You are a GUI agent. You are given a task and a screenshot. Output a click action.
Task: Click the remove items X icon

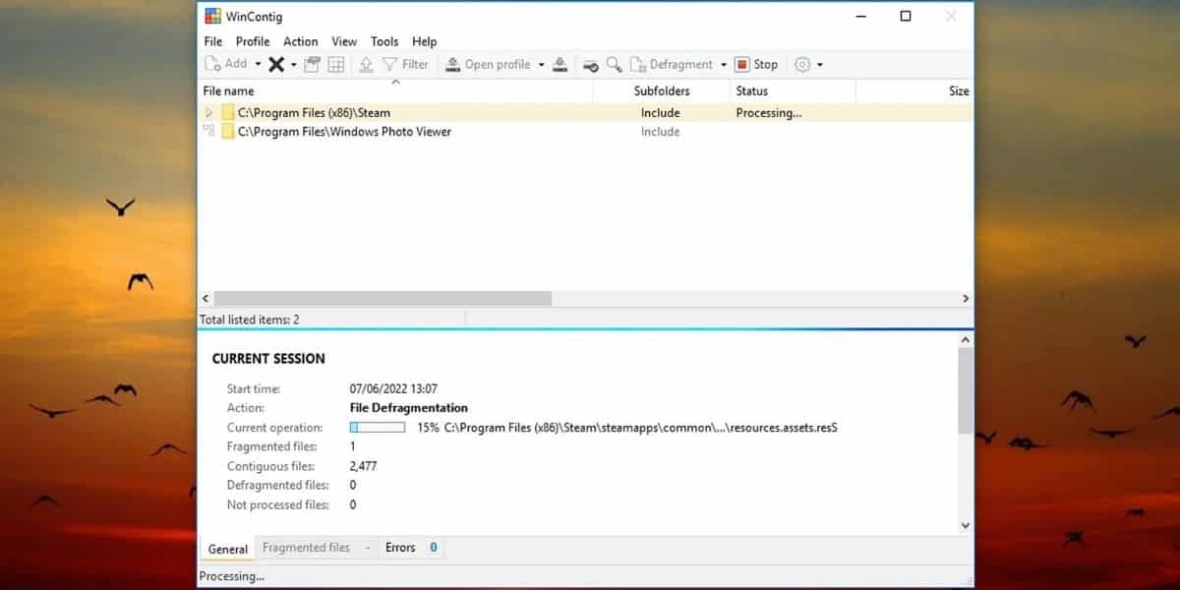[x=278, y=64]
